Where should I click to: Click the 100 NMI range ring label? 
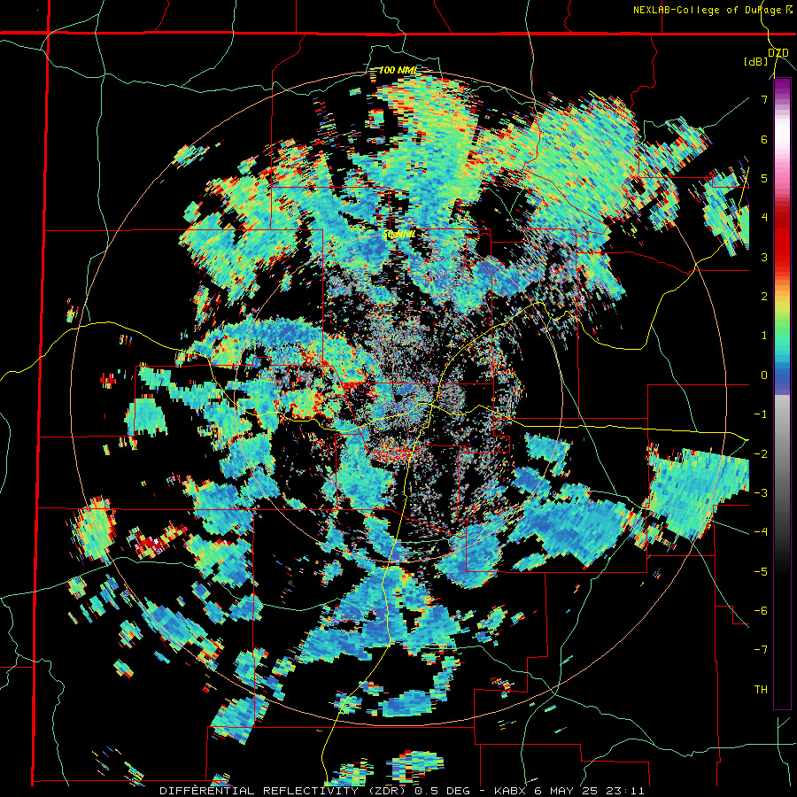pos(398,70)
